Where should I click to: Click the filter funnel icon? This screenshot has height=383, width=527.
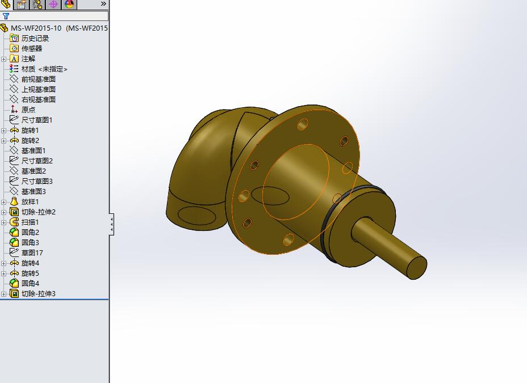6,16
